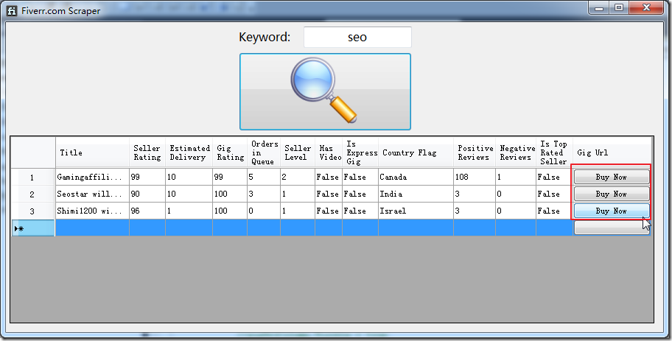Screen dimensions: 672x341
Task: Select the Canada country cell
Action: [x=416, y=177]
